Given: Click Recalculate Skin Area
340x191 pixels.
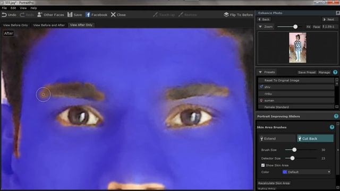Looking at the screenshot, I should pyautogui.click(x=274, y=183).
